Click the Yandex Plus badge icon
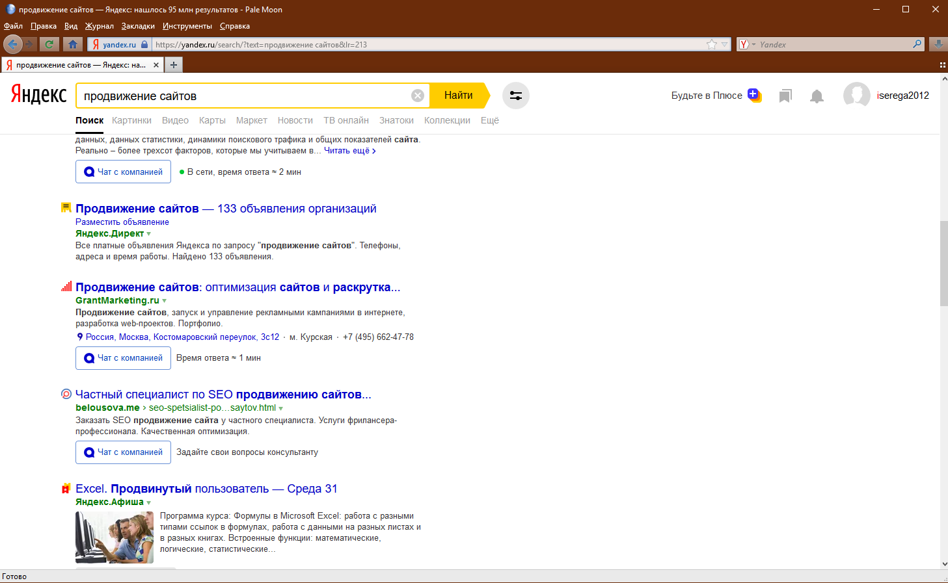The width and height of the screenshot is (948, 583). point(754,95)
